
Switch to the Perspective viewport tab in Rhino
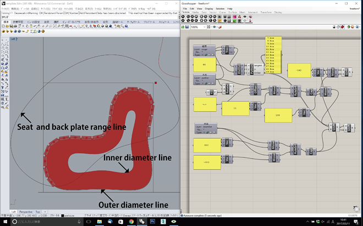[x=26, y=212]
